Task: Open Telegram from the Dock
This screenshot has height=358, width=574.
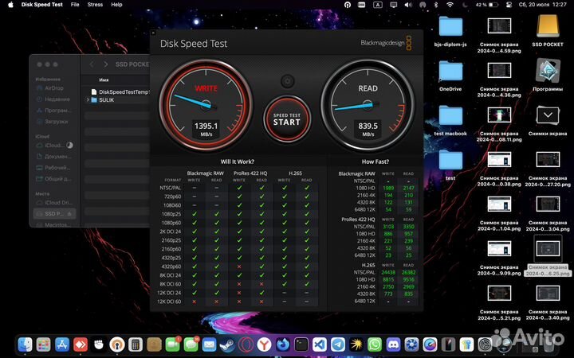Action: pos(338,344)
